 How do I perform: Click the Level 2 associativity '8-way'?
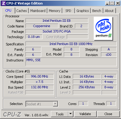[x=109, y=87]
